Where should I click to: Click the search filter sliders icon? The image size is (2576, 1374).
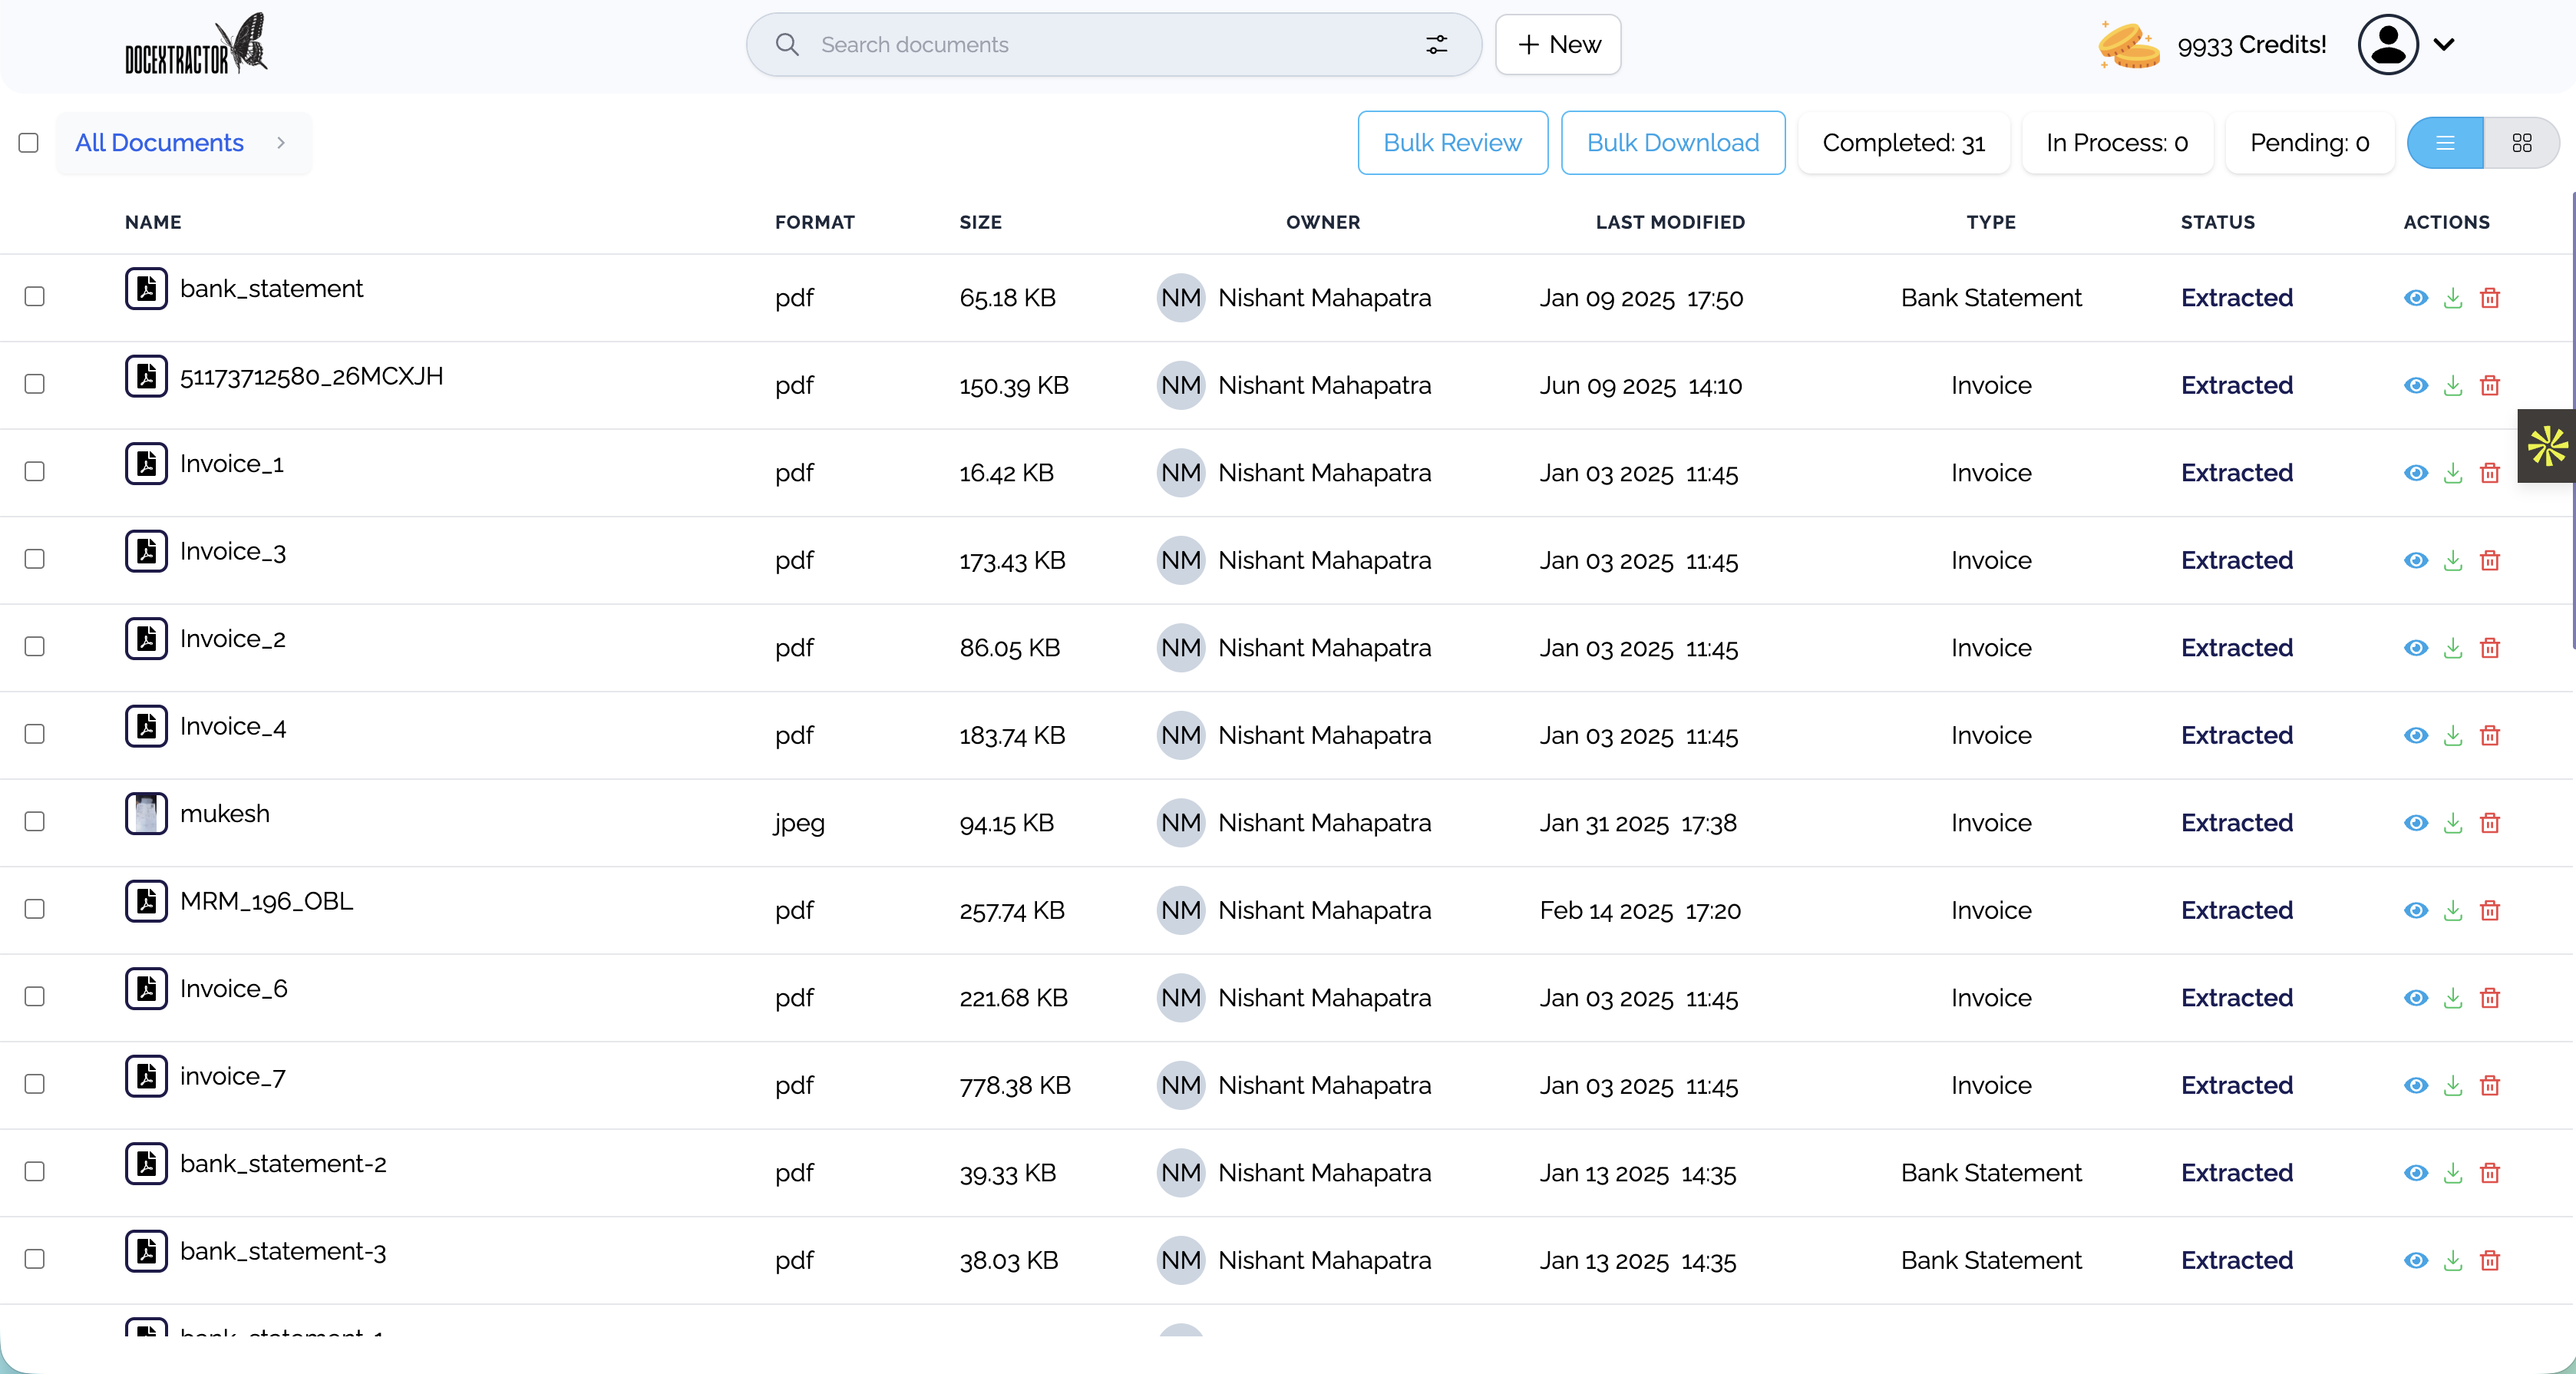[1436, 45]
